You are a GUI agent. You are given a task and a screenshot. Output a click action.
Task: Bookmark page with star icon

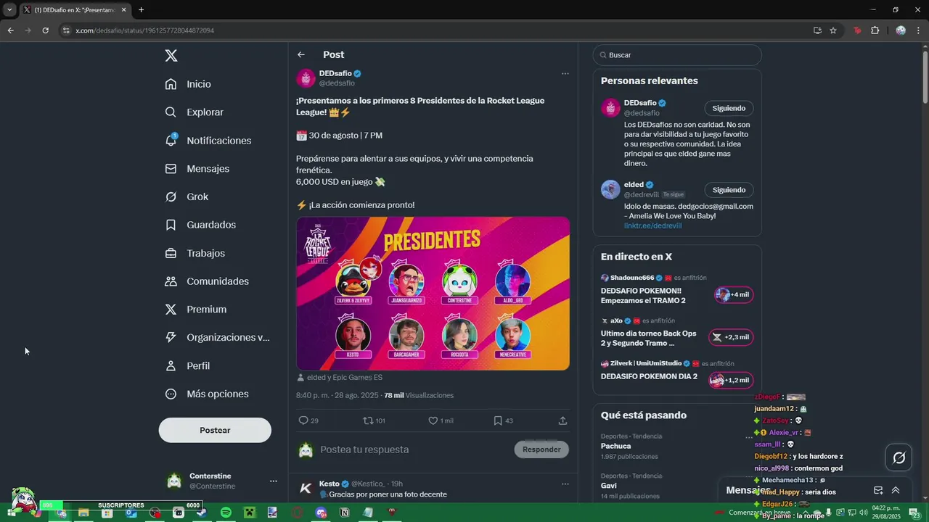pyautogui.click(x=833, y=30)
